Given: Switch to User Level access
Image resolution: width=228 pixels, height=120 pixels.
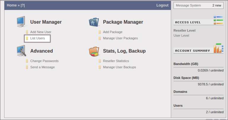Looking at the screenshot, I should (x=181, y=35).
